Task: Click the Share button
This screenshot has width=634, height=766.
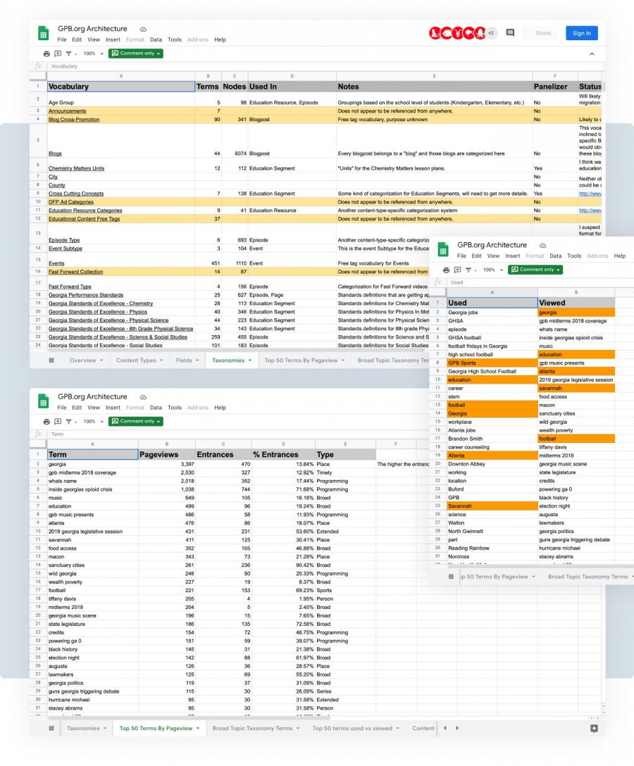Action: click(543, 33)
